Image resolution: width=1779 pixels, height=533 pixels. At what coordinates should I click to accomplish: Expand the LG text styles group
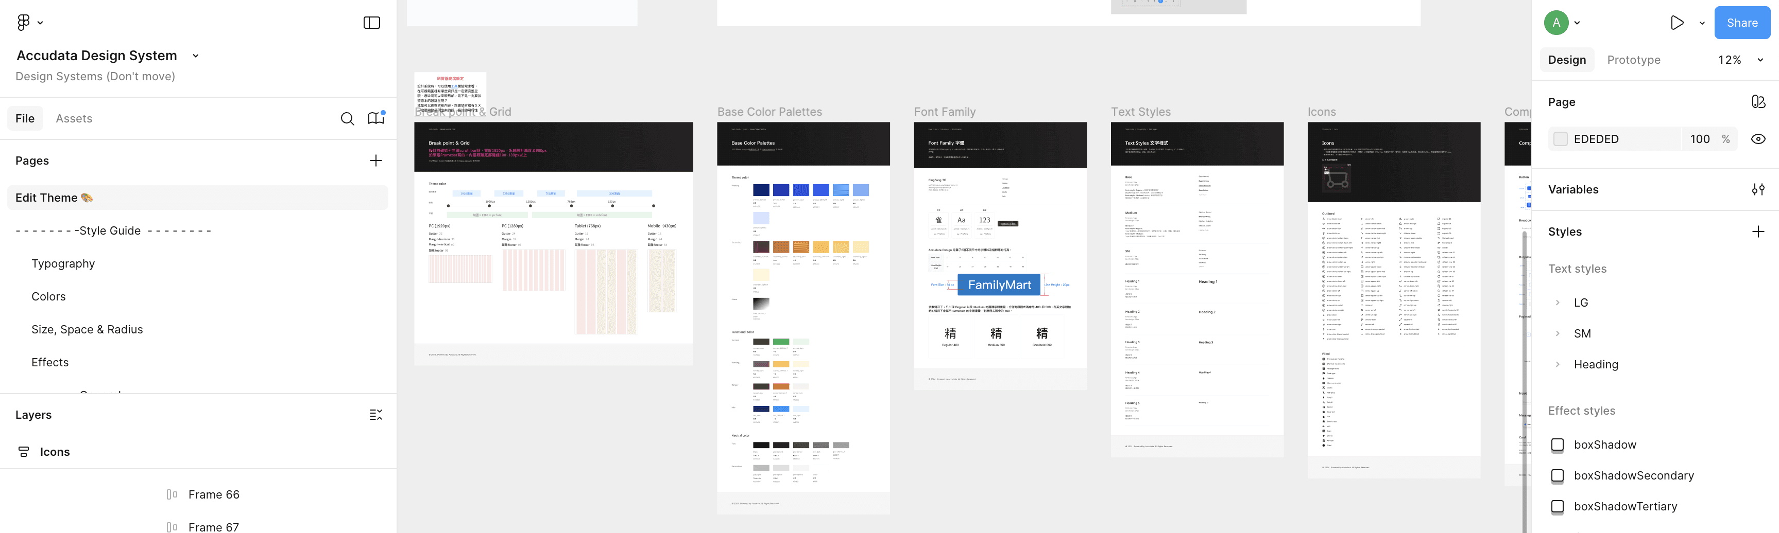click(x=1558, y=303)
